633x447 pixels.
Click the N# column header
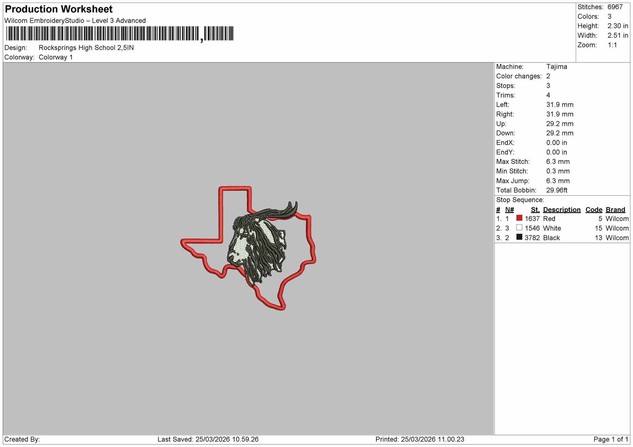pyautogui.click(x=510, y=210)
